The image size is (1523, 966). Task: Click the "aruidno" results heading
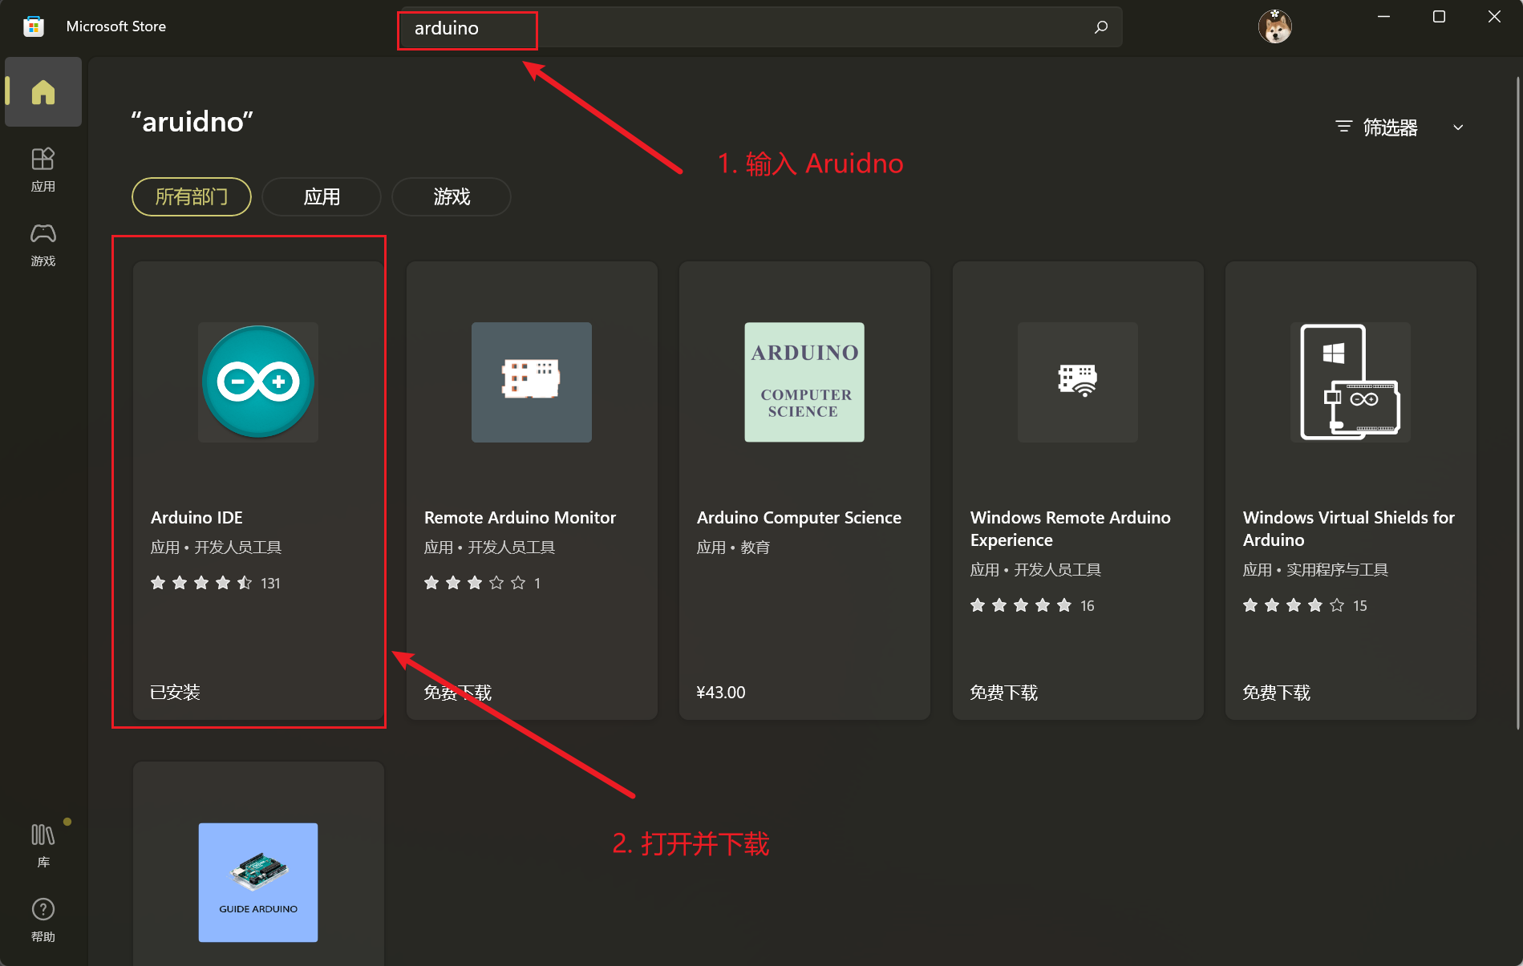point(192,122)
